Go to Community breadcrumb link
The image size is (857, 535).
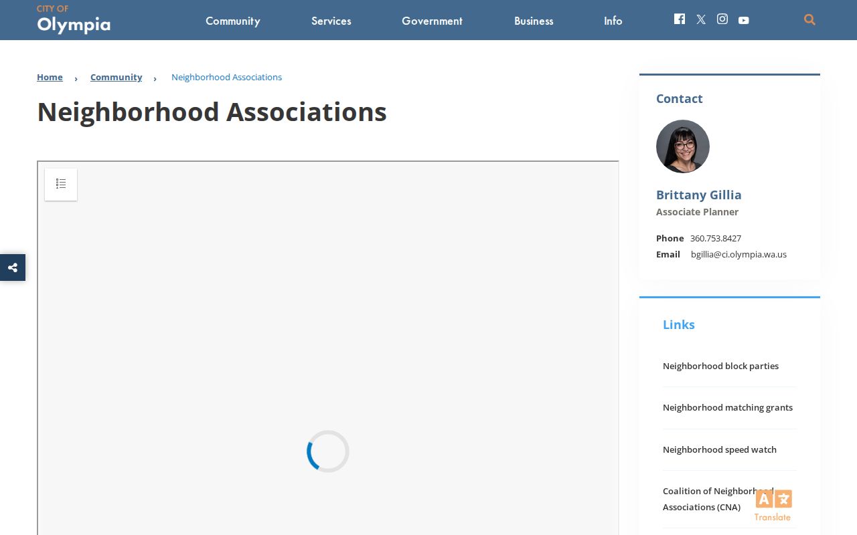116,77
